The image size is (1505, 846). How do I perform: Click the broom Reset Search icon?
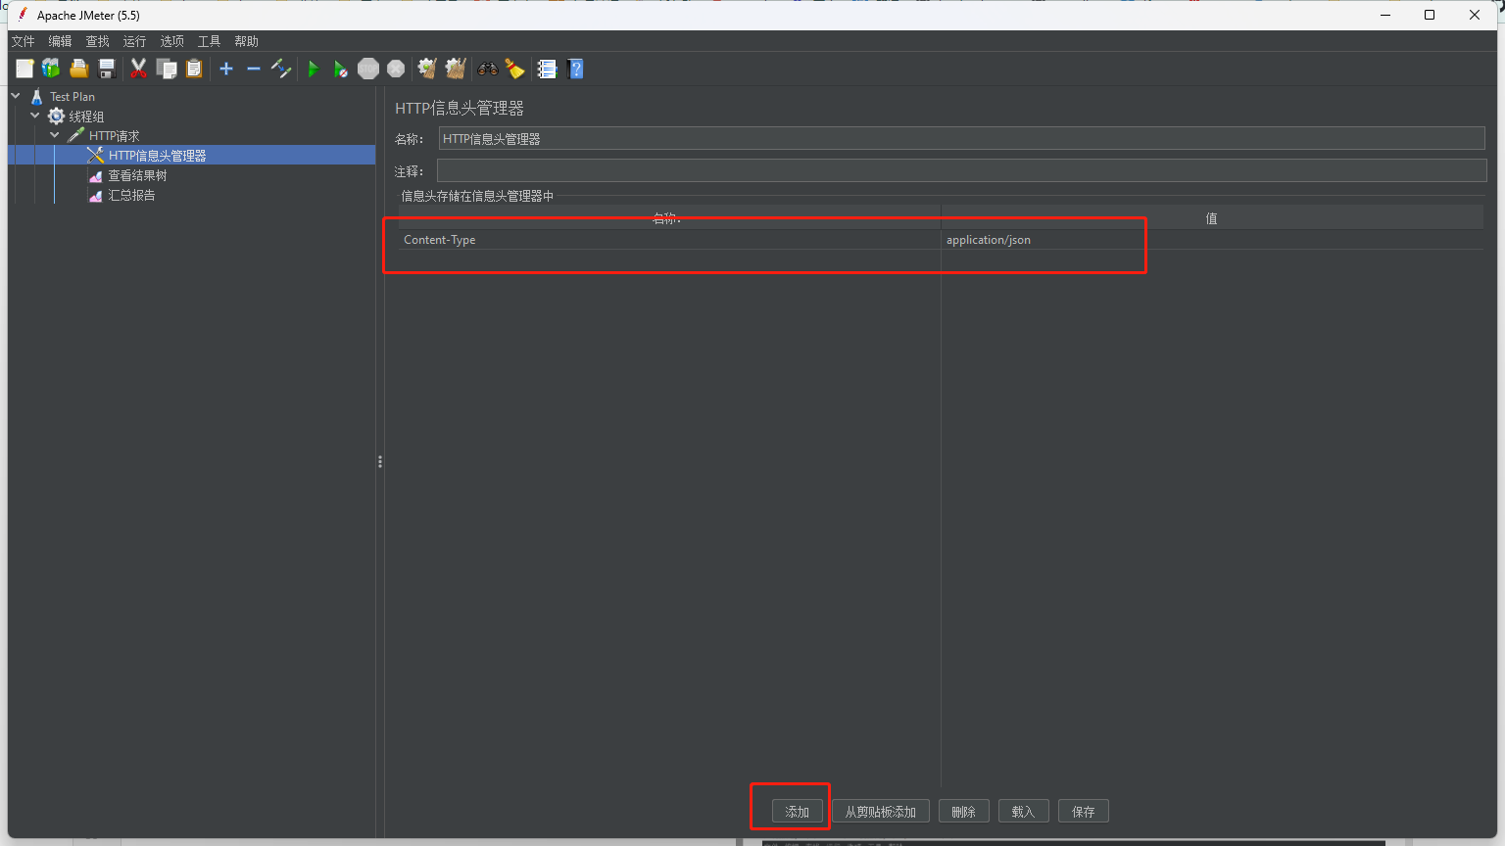[514, 69]
